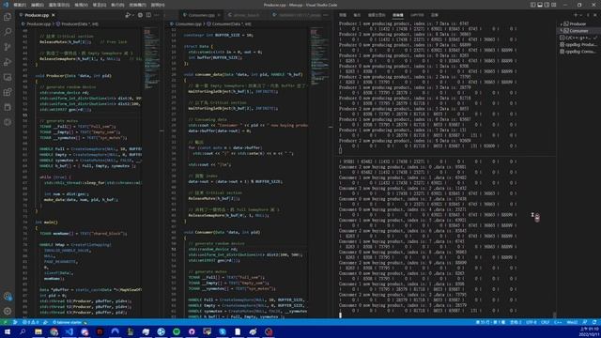Switch to the Consumer.cpp tab
Screen dimensions: 601x338
(x=201, y=15)
